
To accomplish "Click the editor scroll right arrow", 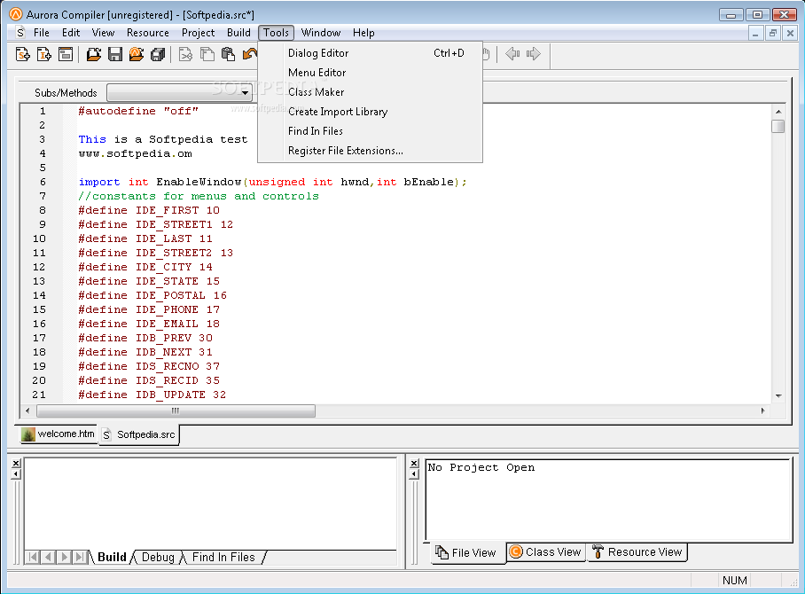I will [x=763, y=410].
